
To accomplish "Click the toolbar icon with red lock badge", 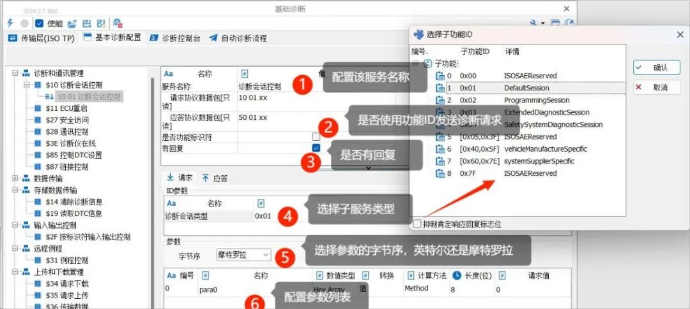I will coord(118,24).
